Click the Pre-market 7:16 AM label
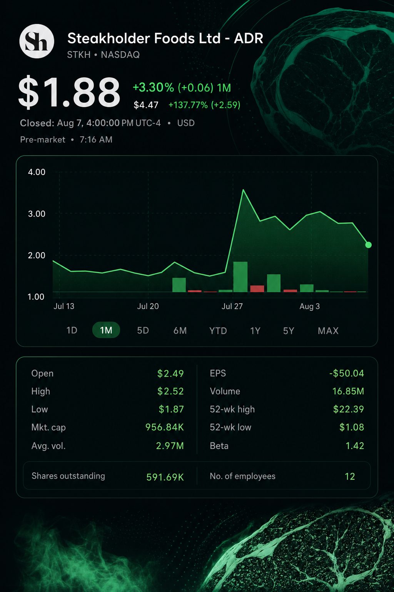 pyautogui.click(x=66, y=140)
